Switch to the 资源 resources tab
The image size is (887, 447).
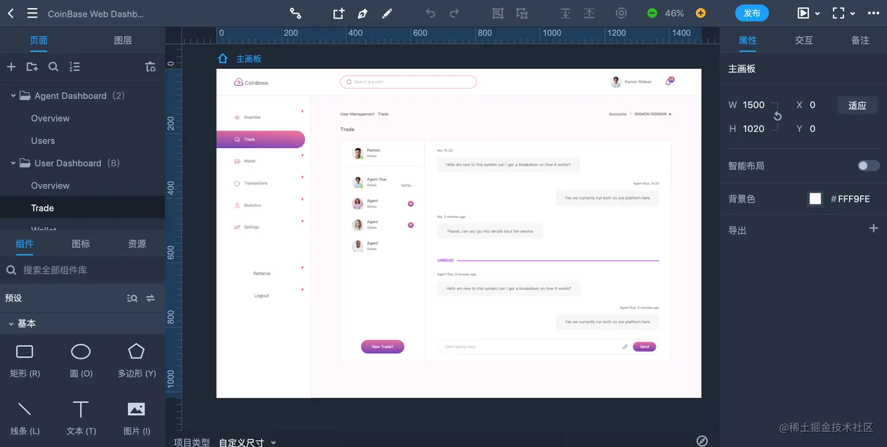point(137,244)
